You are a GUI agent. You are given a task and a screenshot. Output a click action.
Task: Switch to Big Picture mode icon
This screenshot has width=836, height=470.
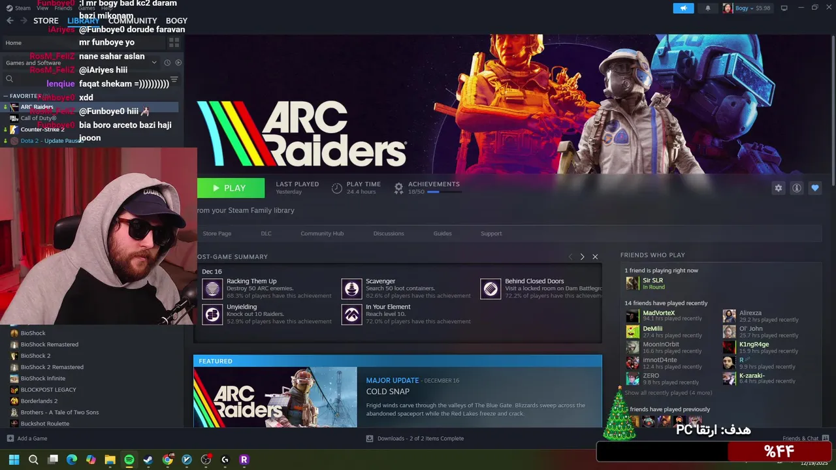pyautogui.click(x=784, y=8)
